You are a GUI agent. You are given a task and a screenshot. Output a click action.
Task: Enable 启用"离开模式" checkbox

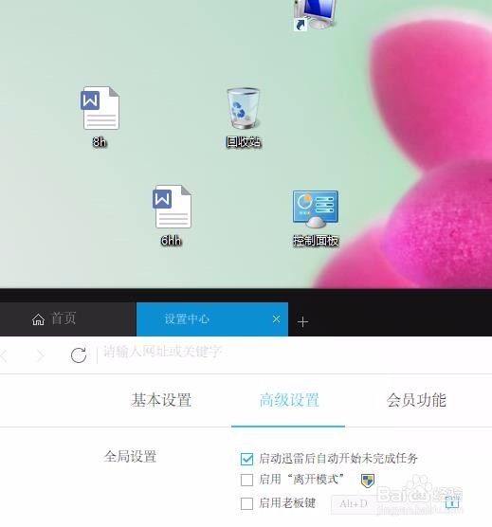(x=246, y=480)
